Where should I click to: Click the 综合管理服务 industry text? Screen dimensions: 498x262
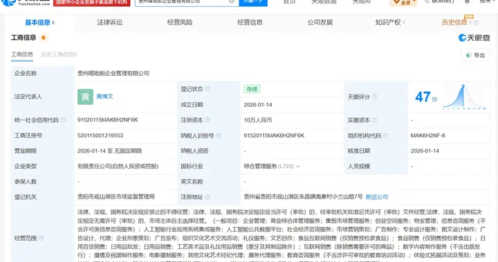click(x=260, y=166)
